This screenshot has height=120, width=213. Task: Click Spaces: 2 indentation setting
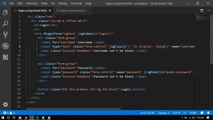(x=163, y=113)
